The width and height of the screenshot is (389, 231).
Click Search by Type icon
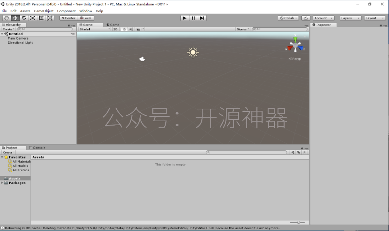(x=293, y=153)
